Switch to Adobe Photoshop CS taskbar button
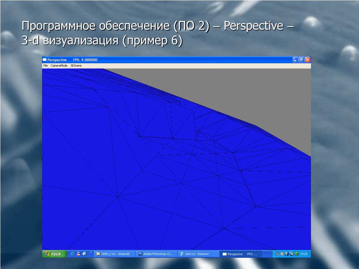This screenshot has height=269, width=359. (x=156, y=254)
